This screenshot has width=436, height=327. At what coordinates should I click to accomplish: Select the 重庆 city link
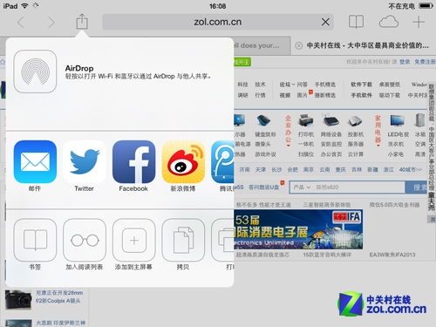tap(340, 169)
